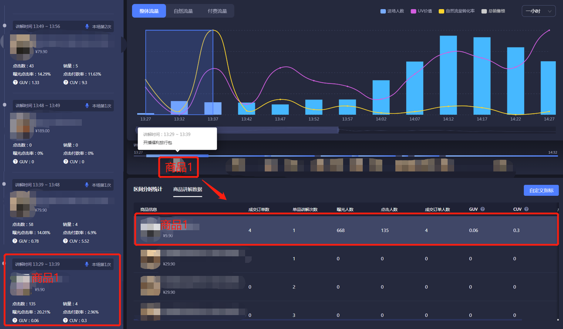Click the 自定义指标 button
563x329 pixels.
pos(541,191)
